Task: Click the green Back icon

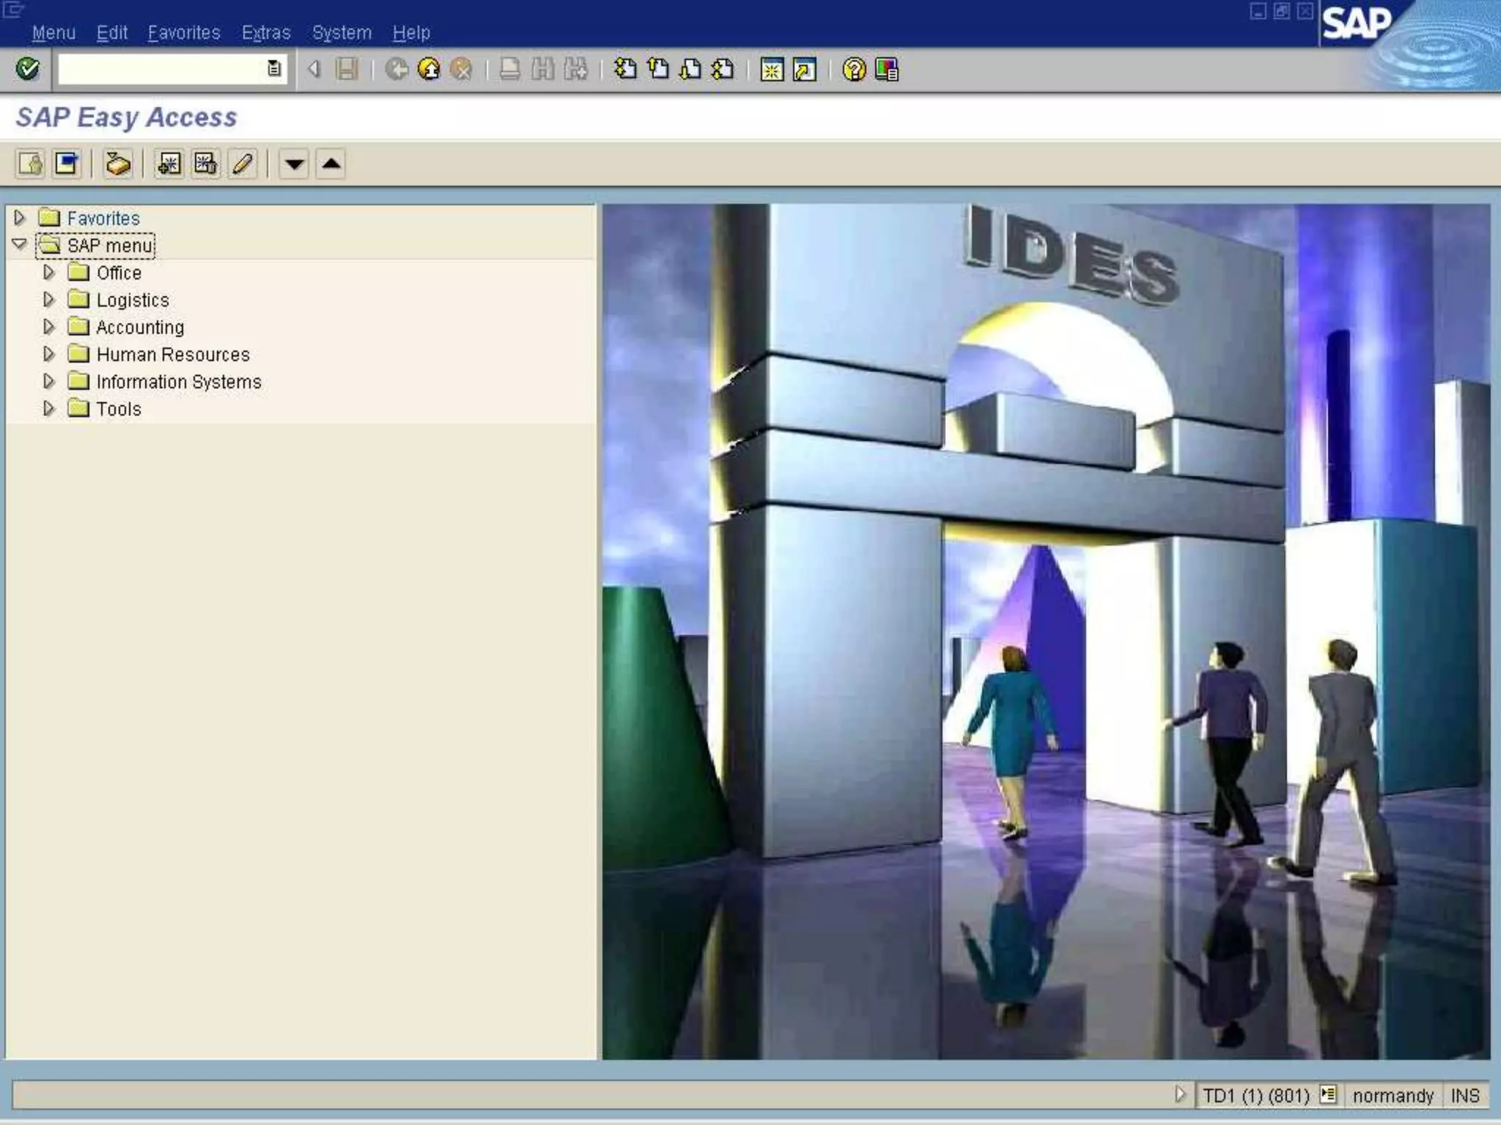Action: [397, 70]
